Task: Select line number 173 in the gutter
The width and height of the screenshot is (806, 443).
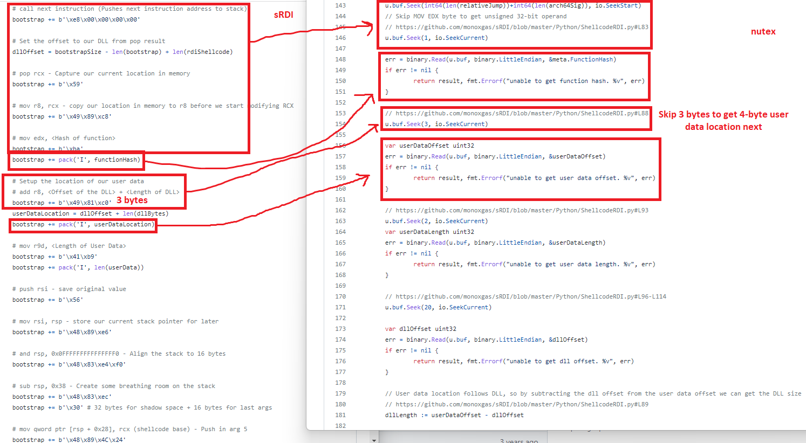Action: [x=340, y=329]
